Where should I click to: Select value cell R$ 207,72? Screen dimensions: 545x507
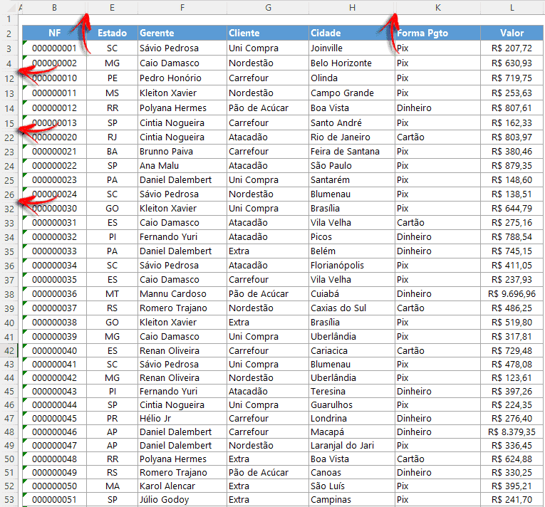point(512,48)
